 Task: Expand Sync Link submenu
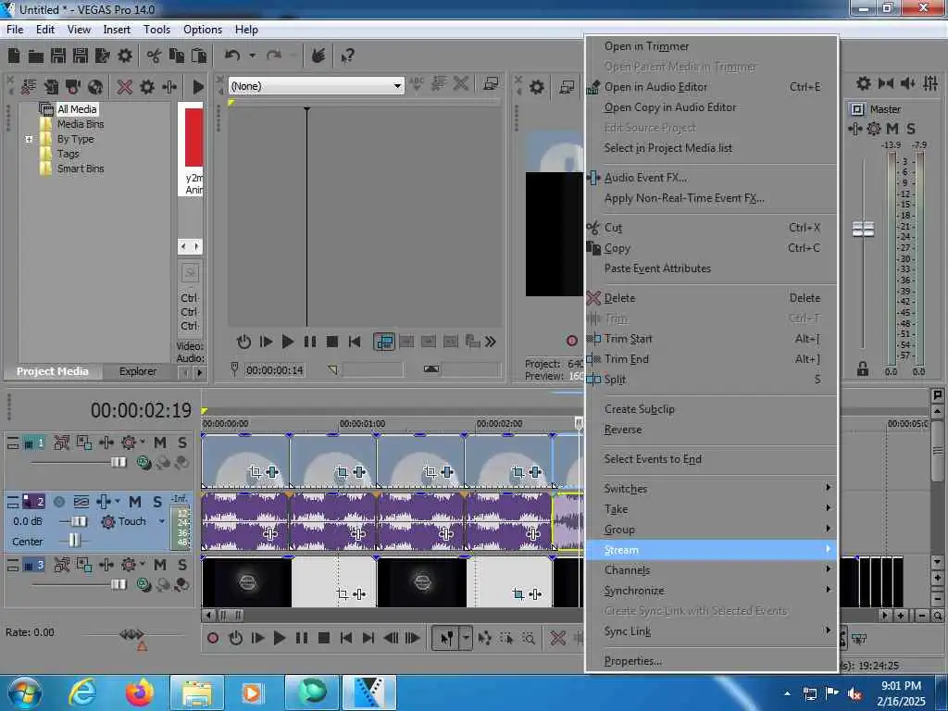pos(712,631)
